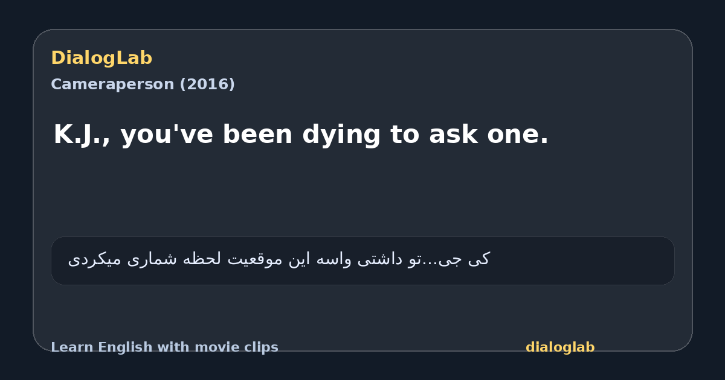
Task: Click the "Learn English with movie clips" tagline
Action: (164, 347)
